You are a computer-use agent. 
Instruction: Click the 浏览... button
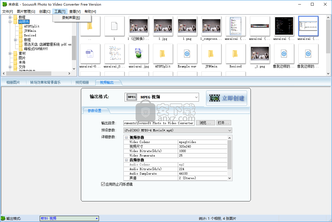(x=205, y=123)
